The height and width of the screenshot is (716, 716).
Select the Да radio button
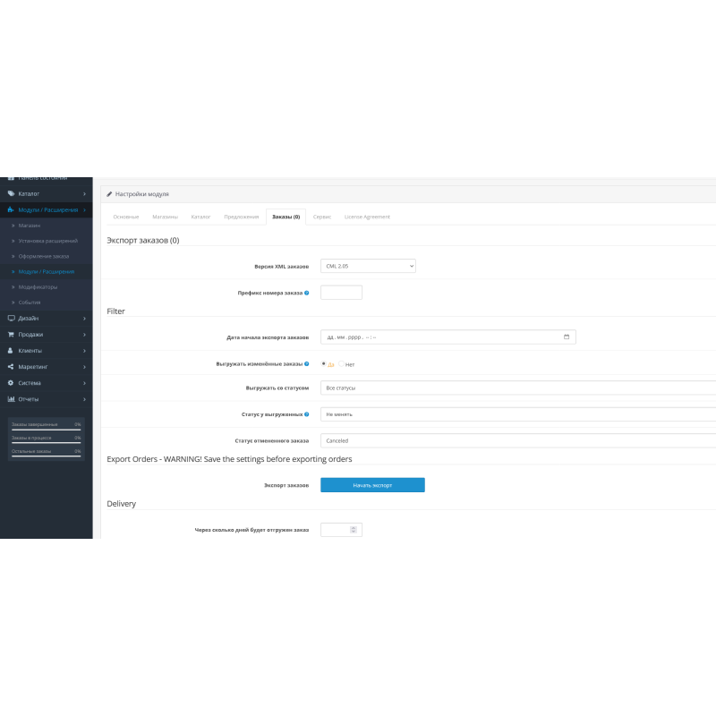click(324, 363)
